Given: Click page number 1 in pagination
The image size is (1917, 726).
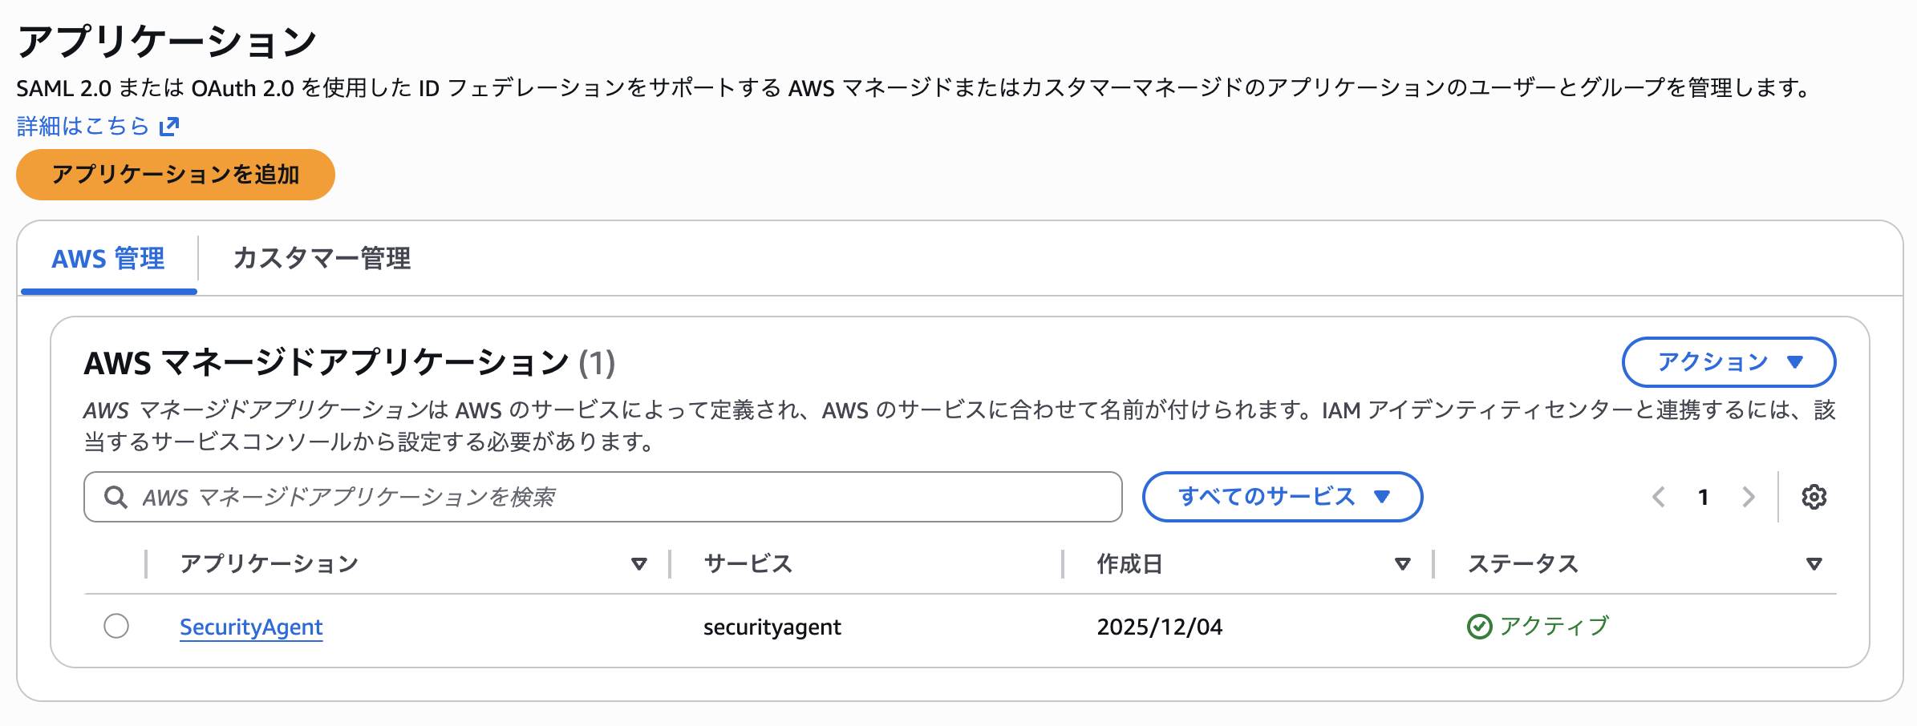Looking at the screenshot, I should pyautogui.click(x=1703, y=497).
